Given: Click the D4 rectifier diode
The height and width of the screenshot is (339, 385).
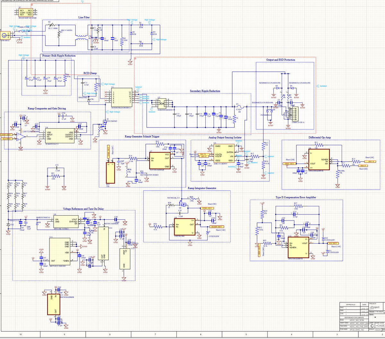Looking at the screenshot, I should pos(141,43).
